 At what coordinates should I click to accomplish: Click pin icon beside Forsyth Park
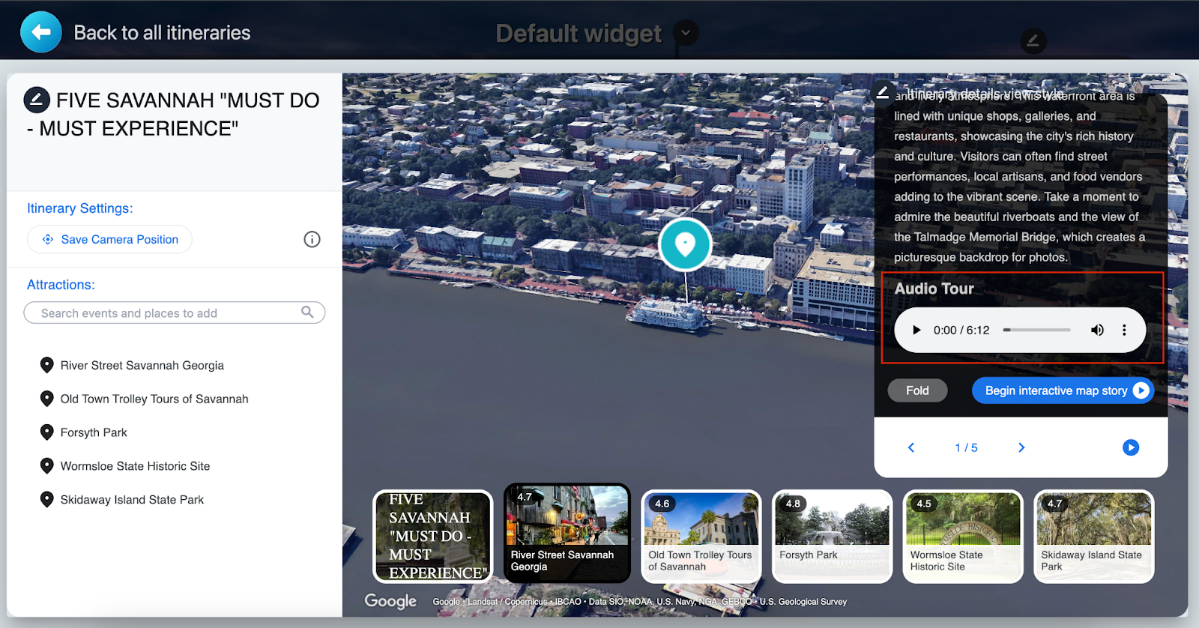[46, 432]
